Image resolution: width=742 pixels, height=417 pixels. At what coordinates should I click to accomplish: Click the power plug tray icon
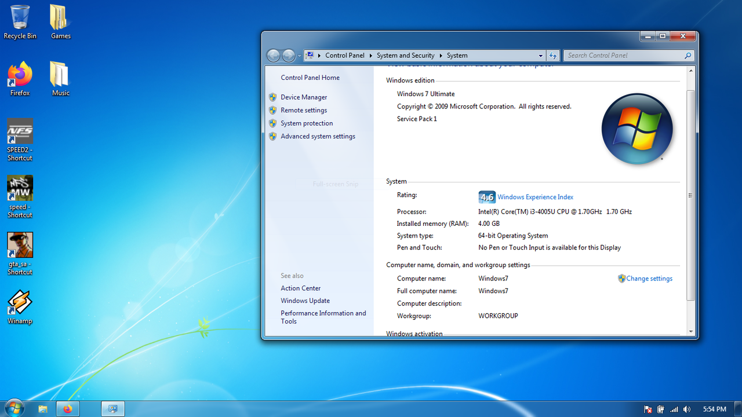pos(661,409)
